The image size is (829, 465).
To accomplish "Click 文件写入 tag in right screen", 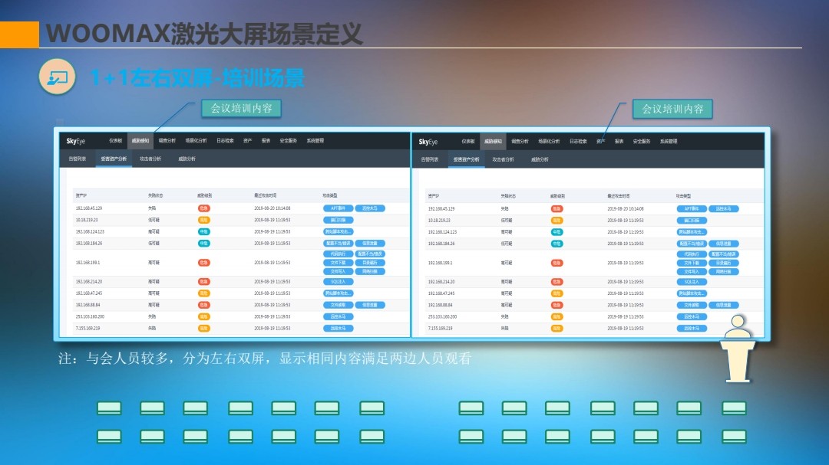I will (692, 272).
